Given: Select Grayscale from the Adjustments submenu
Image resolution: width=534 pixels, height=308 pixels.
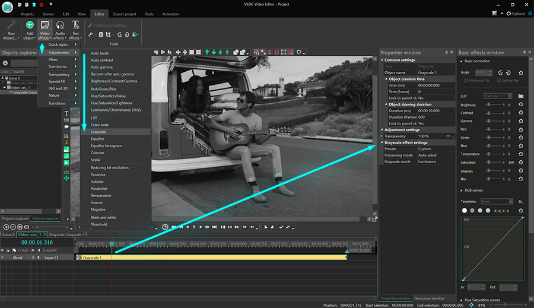Looking at the screenshot, I should point(97,132).
